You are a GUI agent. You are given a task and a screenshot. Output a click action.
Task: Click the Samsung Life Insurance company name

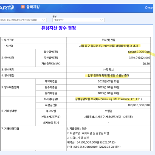108,99
